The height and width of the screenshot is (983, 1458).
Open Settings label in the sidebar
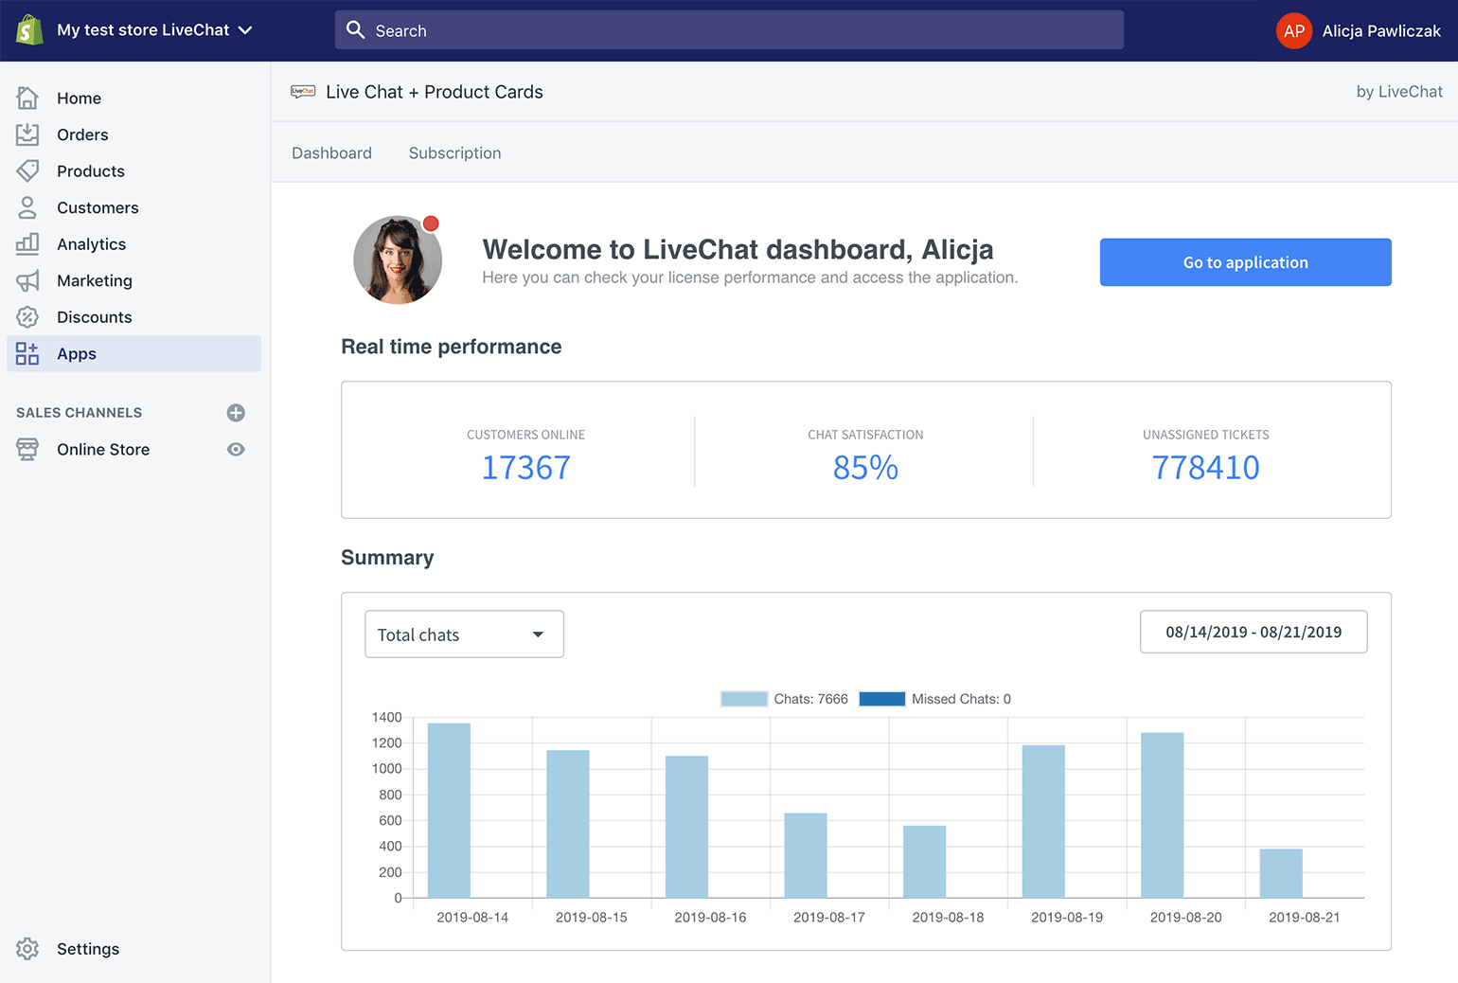pyautogui.click(x=88, y=949)
